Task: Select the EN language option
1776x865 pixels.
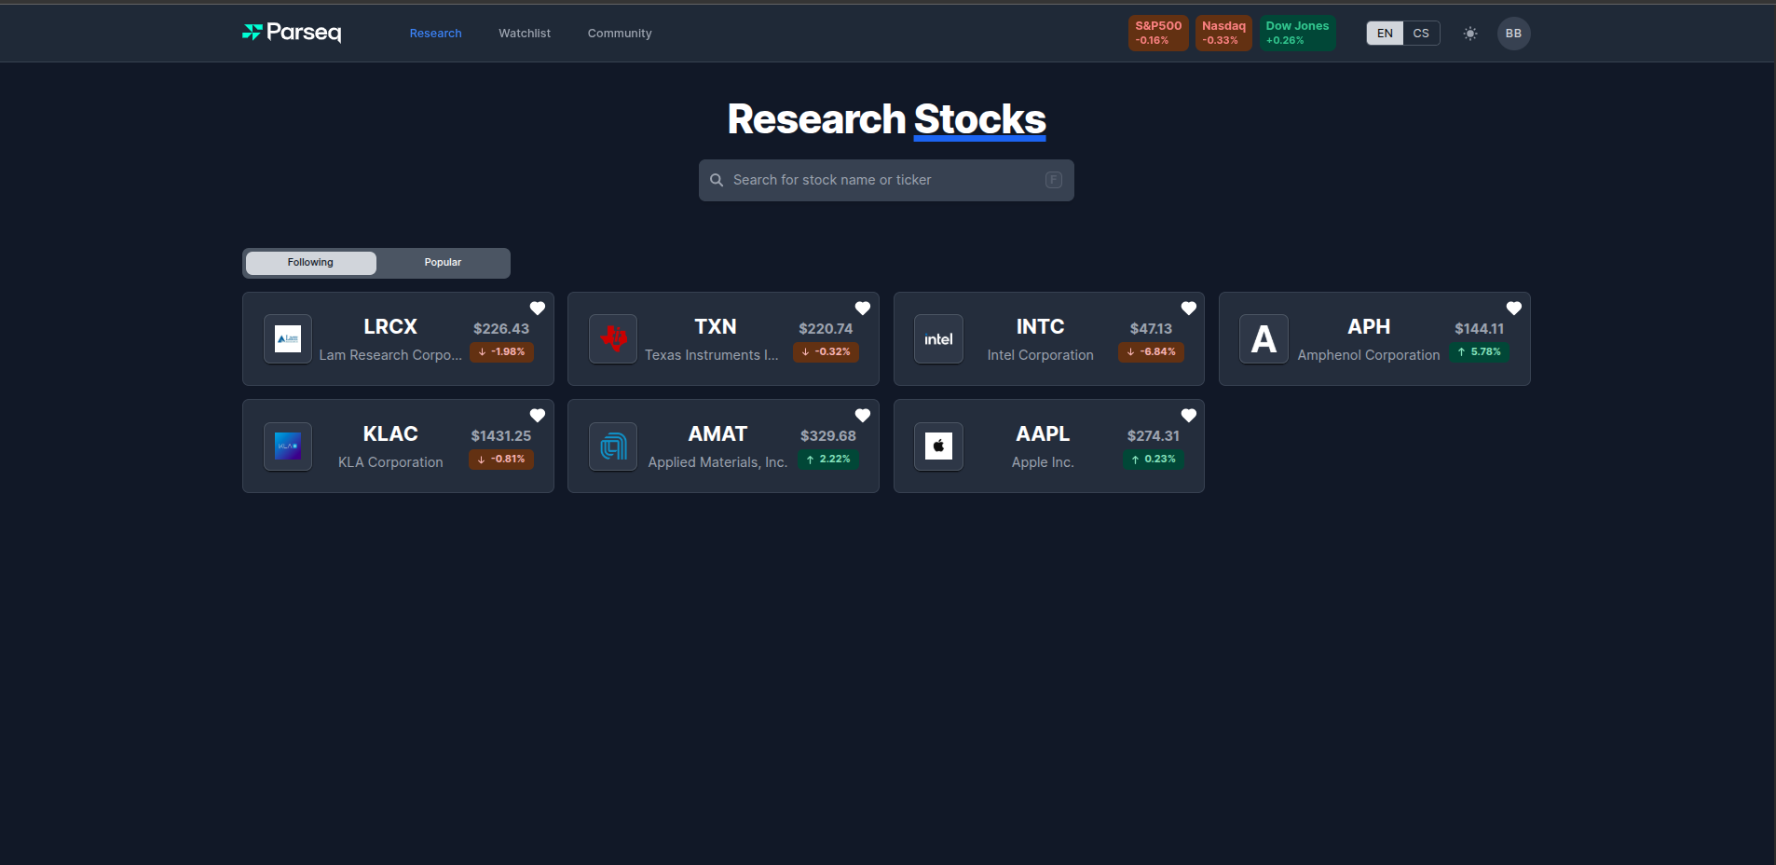Action: click(x=1385, y=34)
